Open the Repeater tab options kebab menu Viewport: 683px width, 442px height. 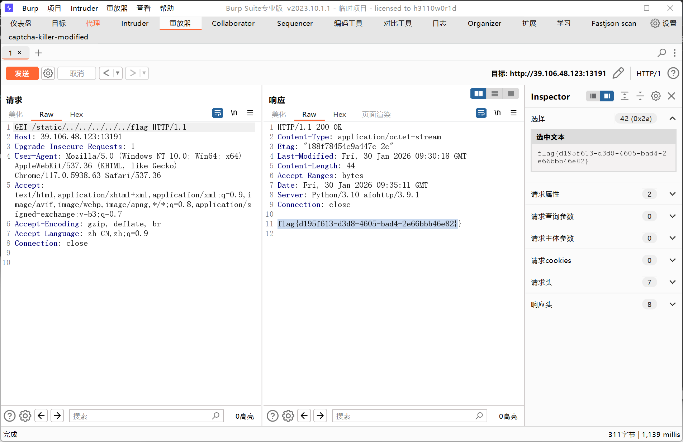pos(674,53)
